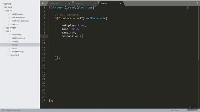Image resolution: width=200 pixels, height=112 pixels.
Task: Open the tab list dropdown arrow
Action: click(x=197, y=3)
